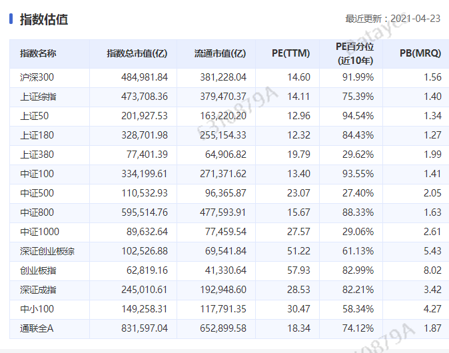Open the 沪深300 index row
449x353 pixels.
[x=37, y=77]
